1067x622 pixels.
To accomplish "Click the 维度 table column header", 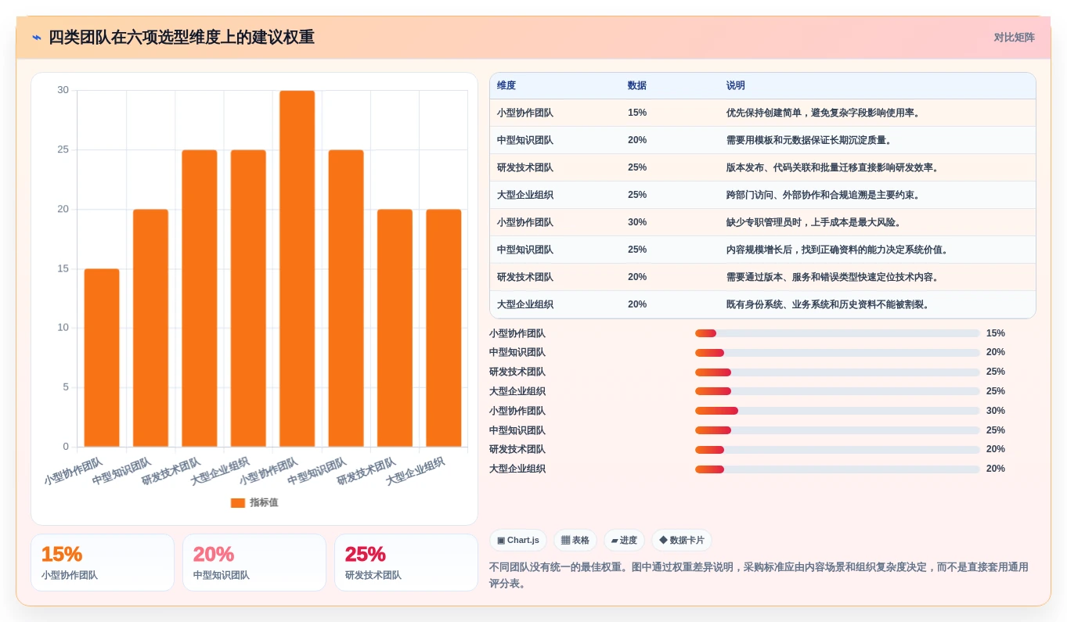I will 555,86.
